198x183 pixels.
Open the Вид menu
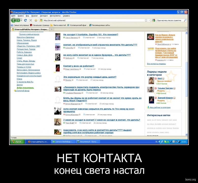27,16
